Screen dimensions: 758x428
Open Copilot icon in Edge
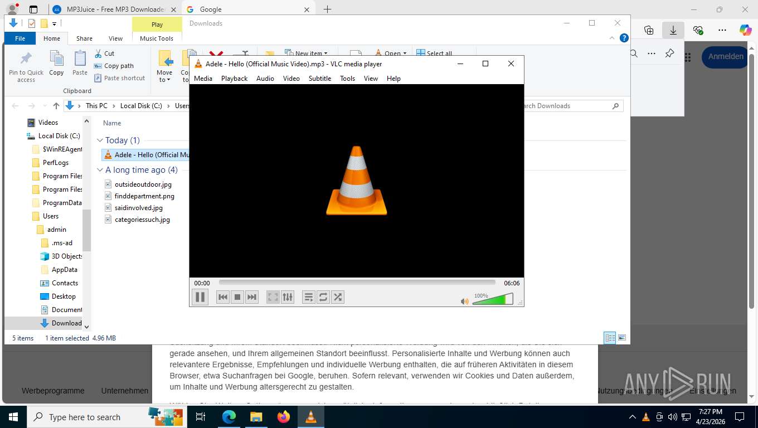(745, 30)
